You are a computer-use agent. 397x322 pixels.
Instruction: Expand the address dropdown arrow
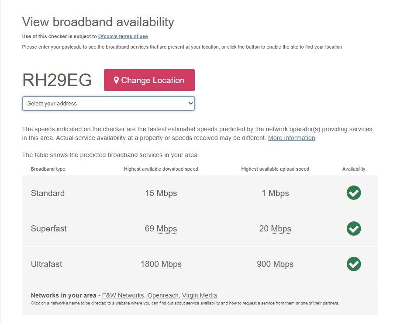click(x=190, y=103)
